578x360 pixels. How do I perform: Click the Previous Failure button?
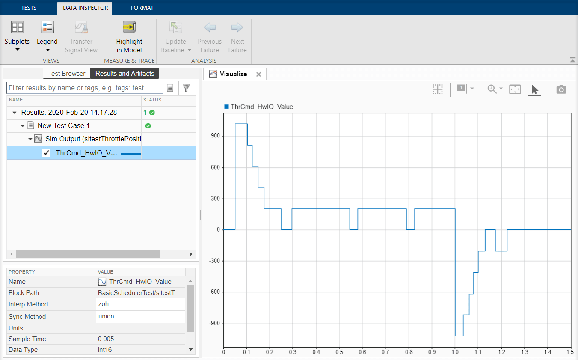point(209,36)
